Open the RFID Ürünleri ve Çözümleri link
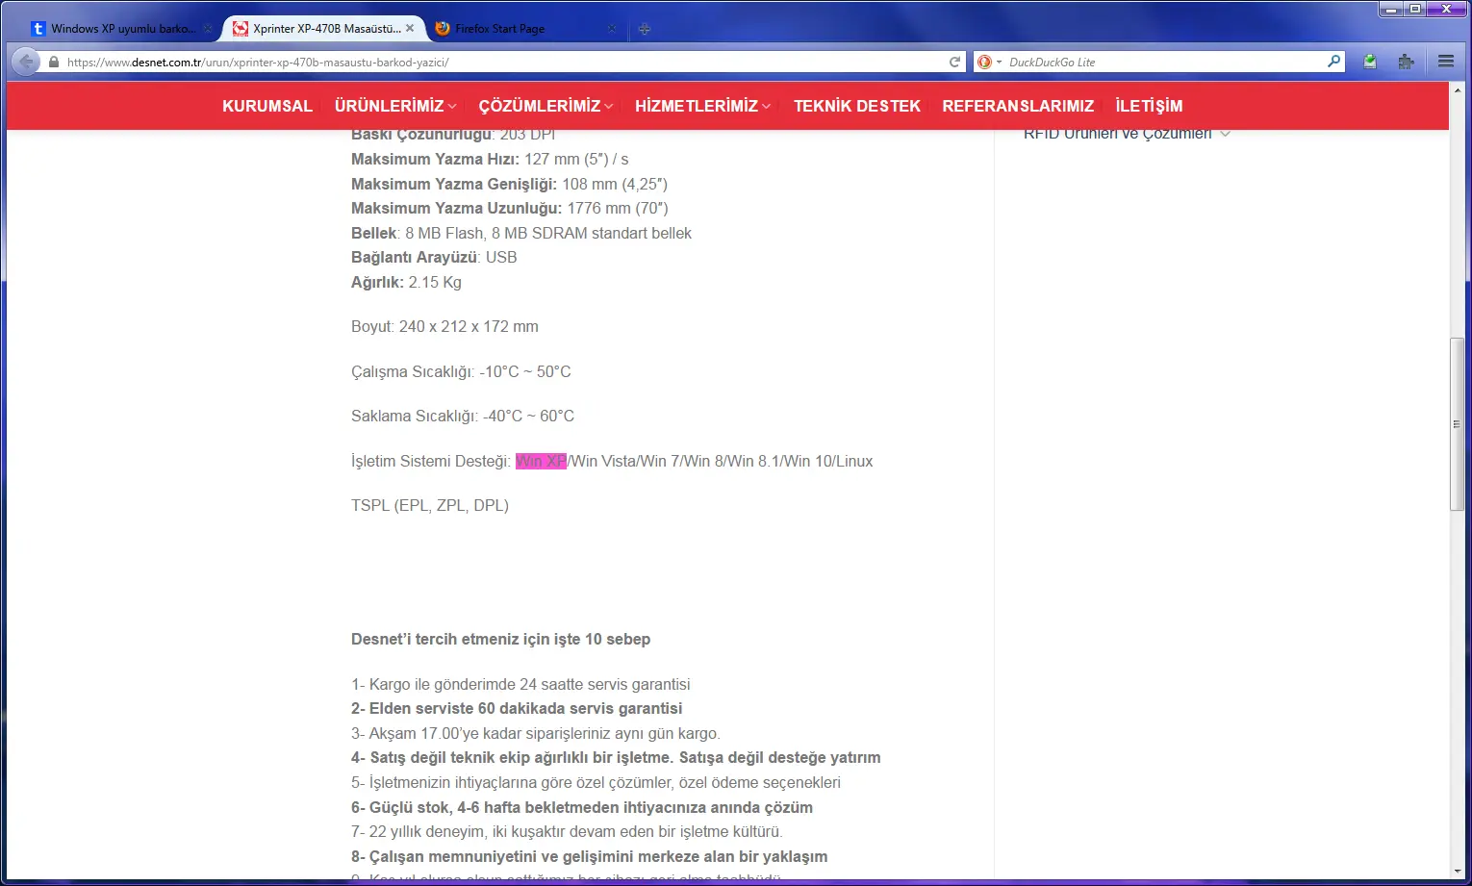The width and height of the screenshot is (1472, 886). coord(1117,135)
